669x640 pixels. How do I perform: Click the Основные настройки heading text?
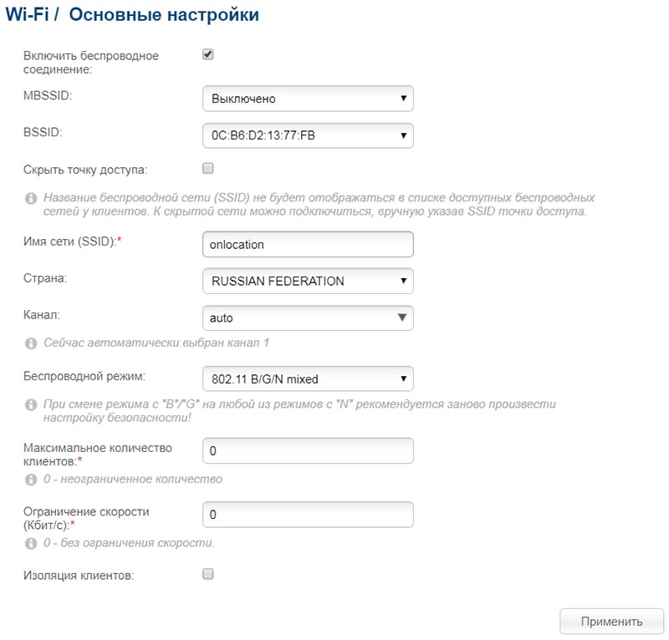click(x=164, y=14)
